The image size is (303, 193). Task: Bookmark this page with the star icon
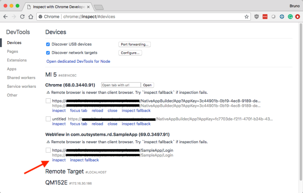(246, 17)
